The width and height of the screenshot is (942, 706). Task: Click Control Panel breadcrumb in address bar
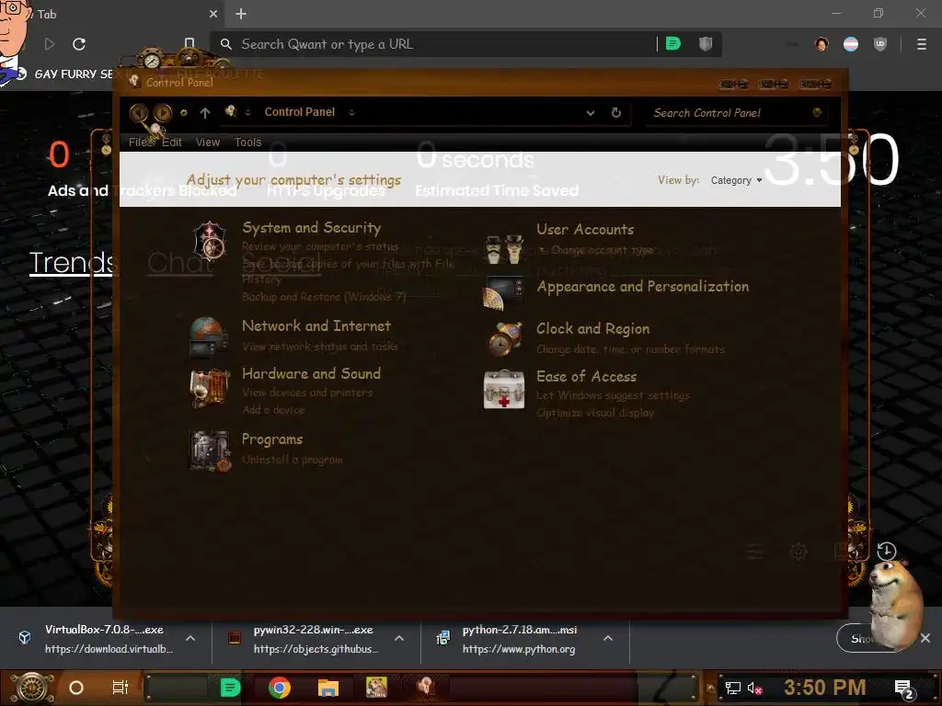[x=299, y=112]
